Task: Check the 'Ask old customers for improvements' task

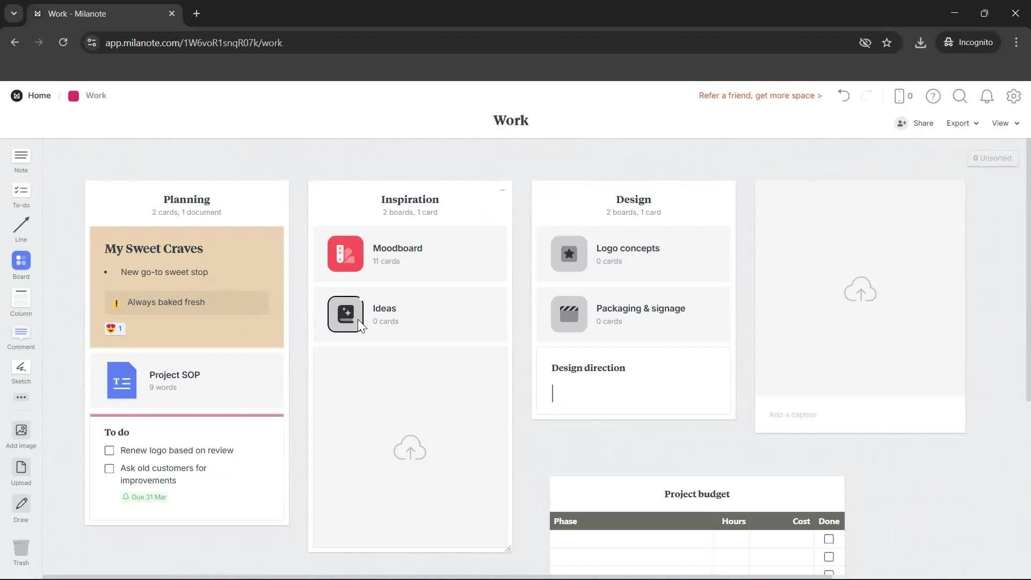Action: [109, 468]
